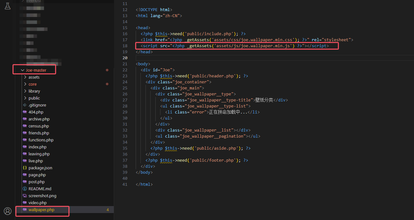Click the PHP icon beside 404.php
The image size is (414, 220).
tap(25, 112)
